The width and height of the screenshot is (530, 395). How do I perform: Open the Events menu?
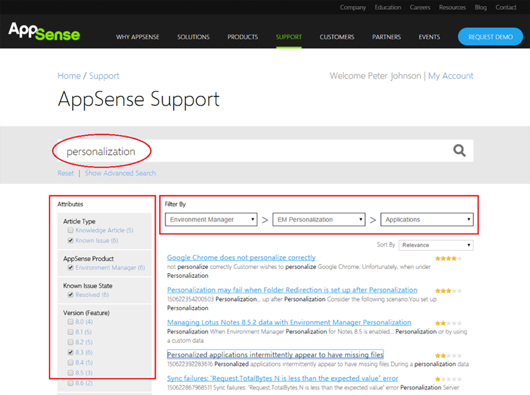pyautogui.click(x=429, y=37)
